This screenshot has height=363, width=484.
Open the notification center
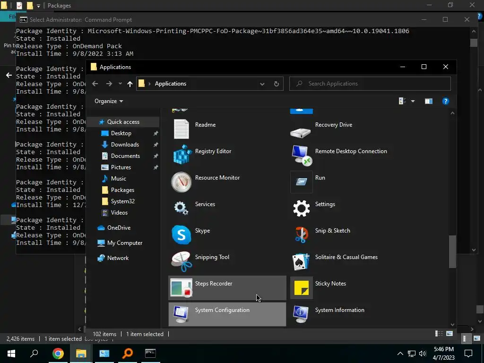pyautogui.click(x=468, y=354)
